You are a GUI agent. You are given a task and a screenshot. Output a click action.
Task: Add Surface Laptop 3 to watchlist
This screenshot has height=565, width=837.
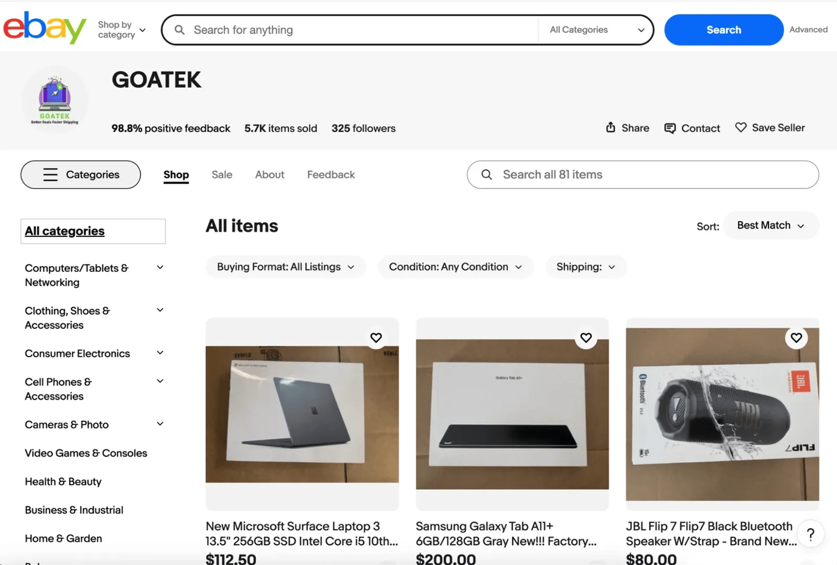click(376, 338)
